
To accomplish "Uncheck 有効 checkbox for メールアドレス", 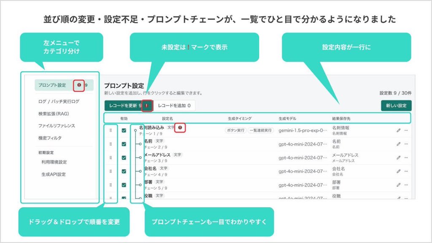I will [124, 158].
